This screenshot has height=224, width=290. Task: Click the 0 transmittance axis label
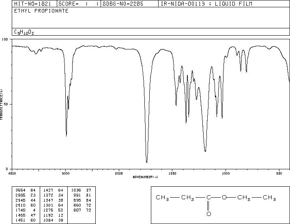point(7,169)
